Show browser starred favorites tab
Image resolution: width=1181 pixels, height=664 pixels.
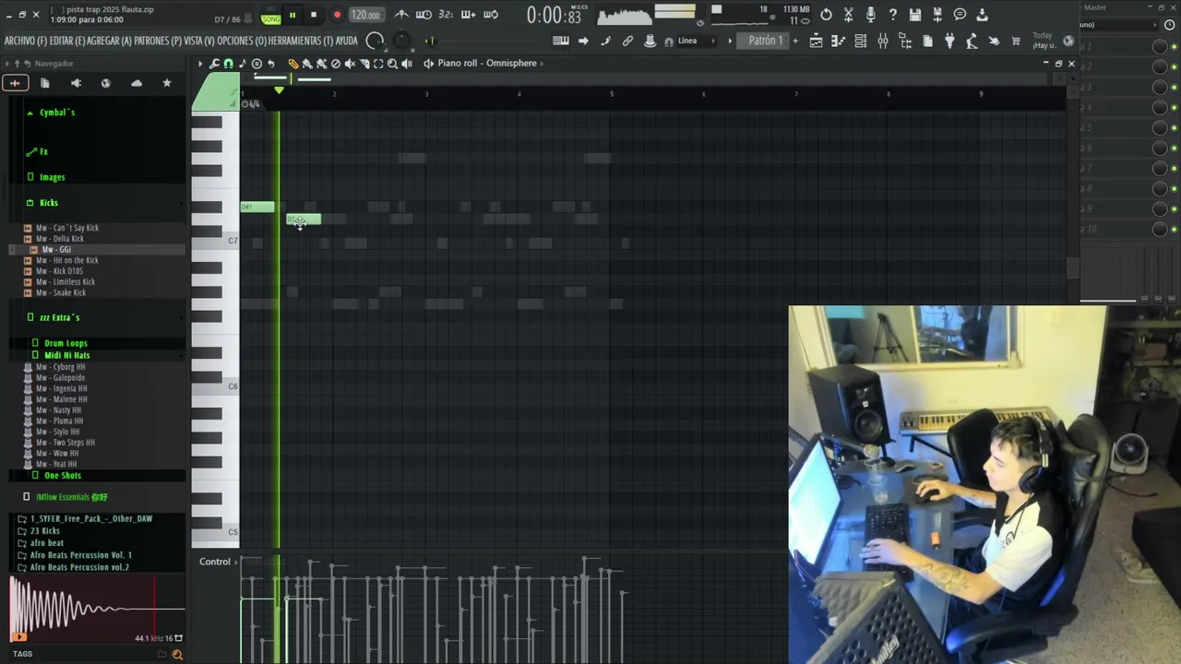(167, 83)
